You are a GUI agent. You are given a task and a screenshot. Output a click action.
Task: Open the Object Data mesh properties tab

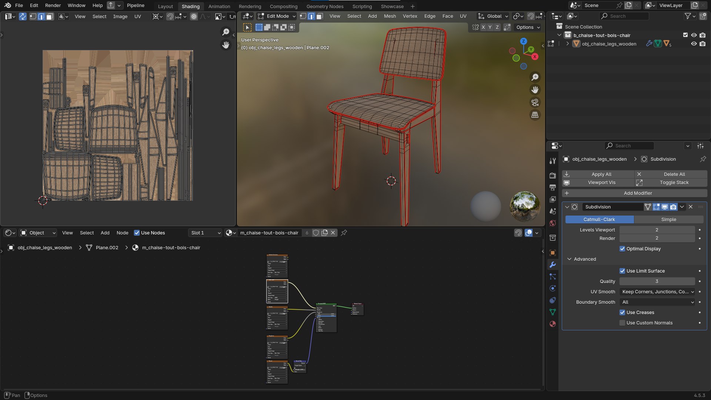pyautogui.click(x=553, y=312)
